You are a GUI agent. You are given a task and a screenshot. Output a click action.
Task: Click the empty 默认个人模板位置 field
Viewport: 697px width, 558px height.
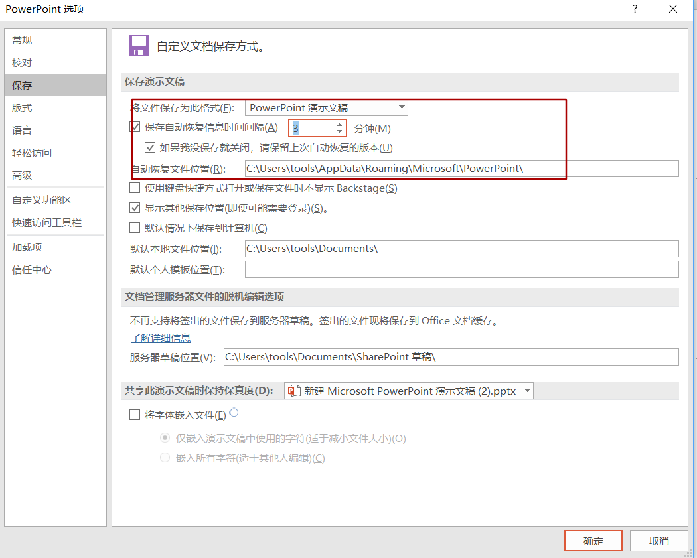coord(462,269)
